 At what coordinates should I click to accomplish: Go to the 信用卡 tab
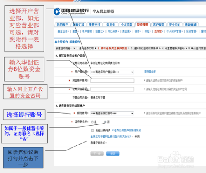(110, 25)
